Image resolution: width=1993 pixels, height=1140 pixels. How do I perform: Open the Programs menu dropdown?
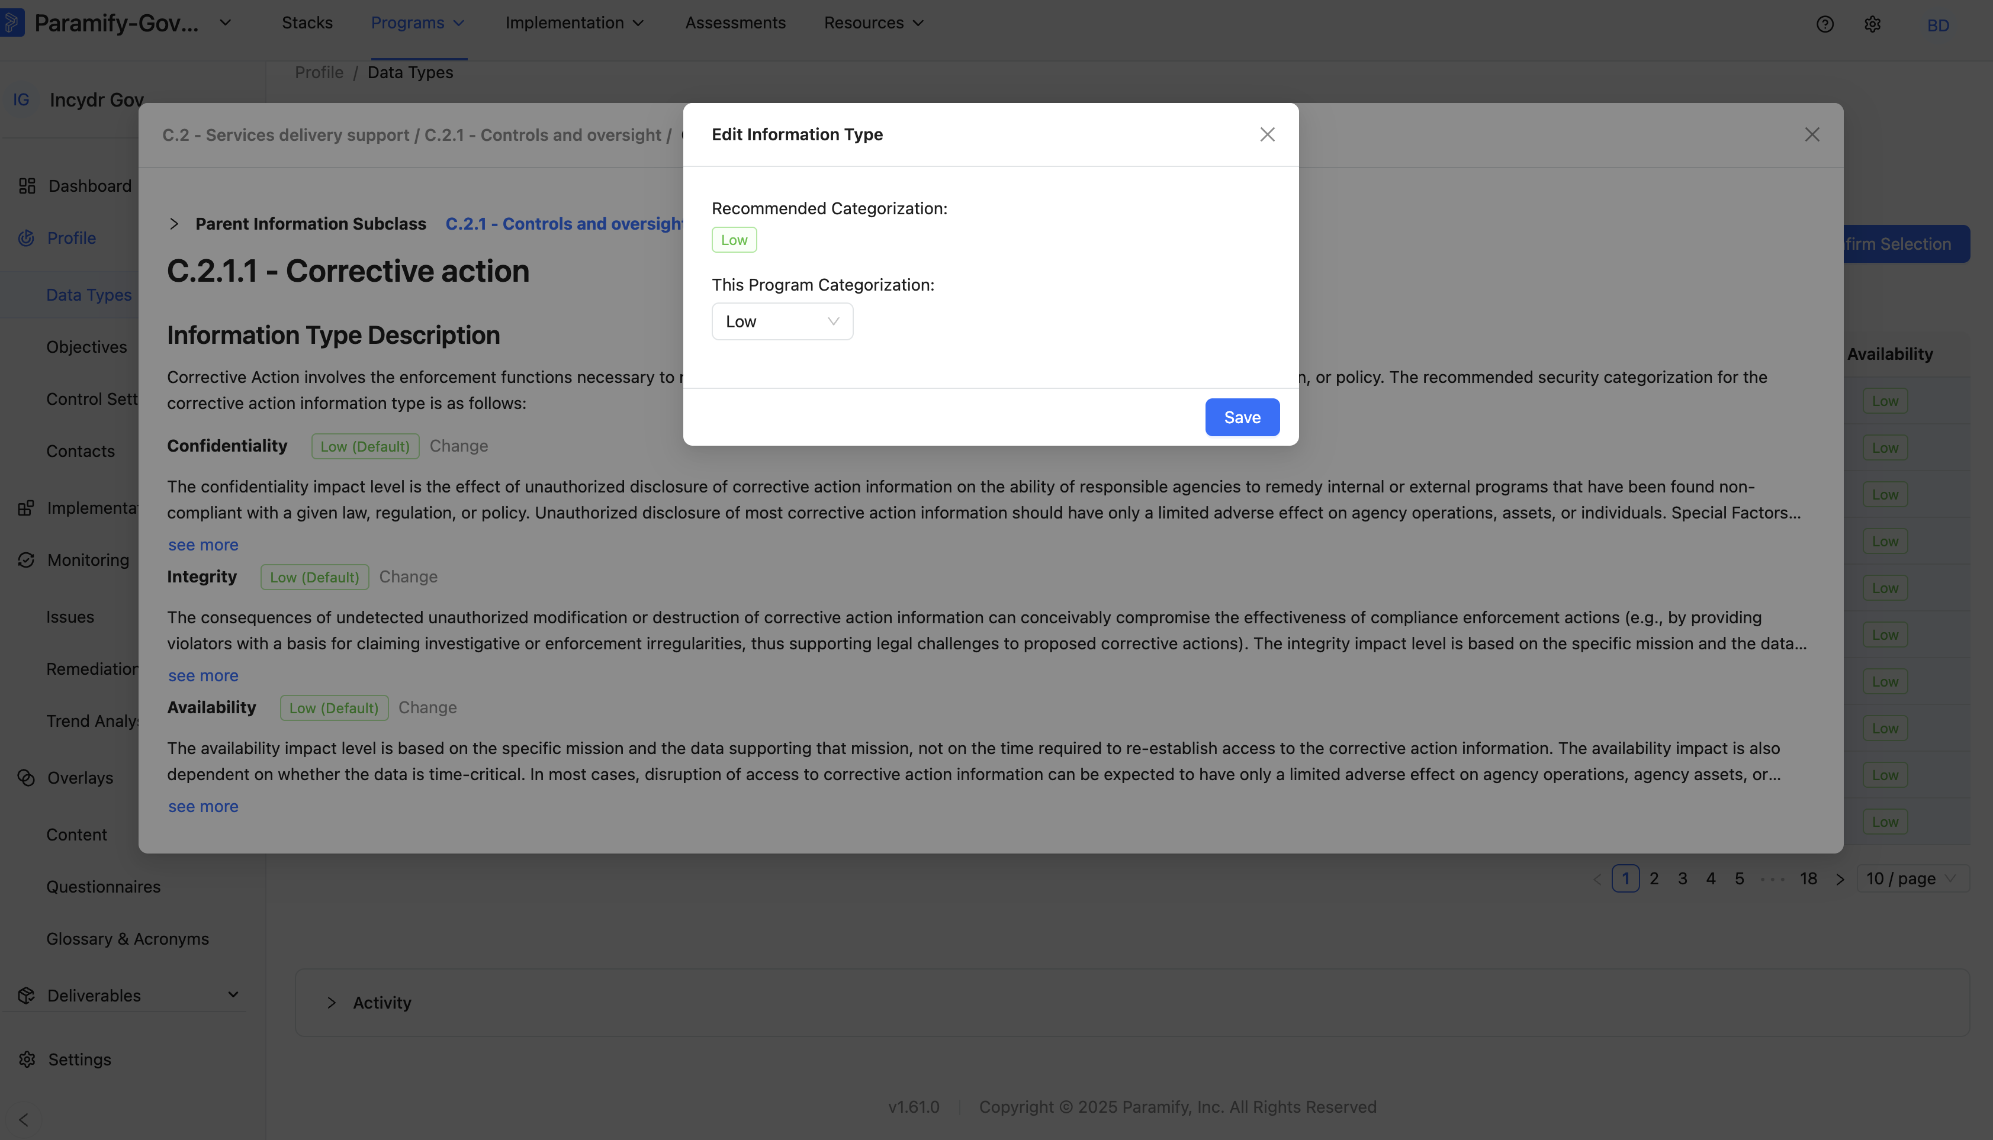[418, 22]
